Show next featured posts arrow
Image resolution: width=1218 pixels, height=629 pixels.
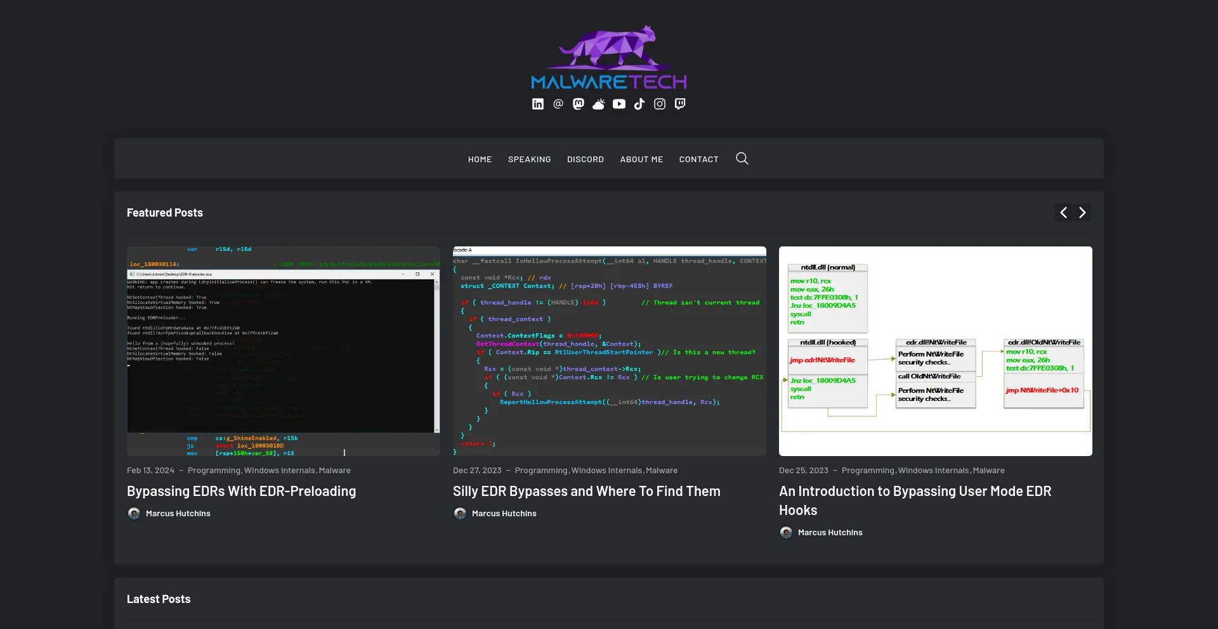pos(1082,213)
